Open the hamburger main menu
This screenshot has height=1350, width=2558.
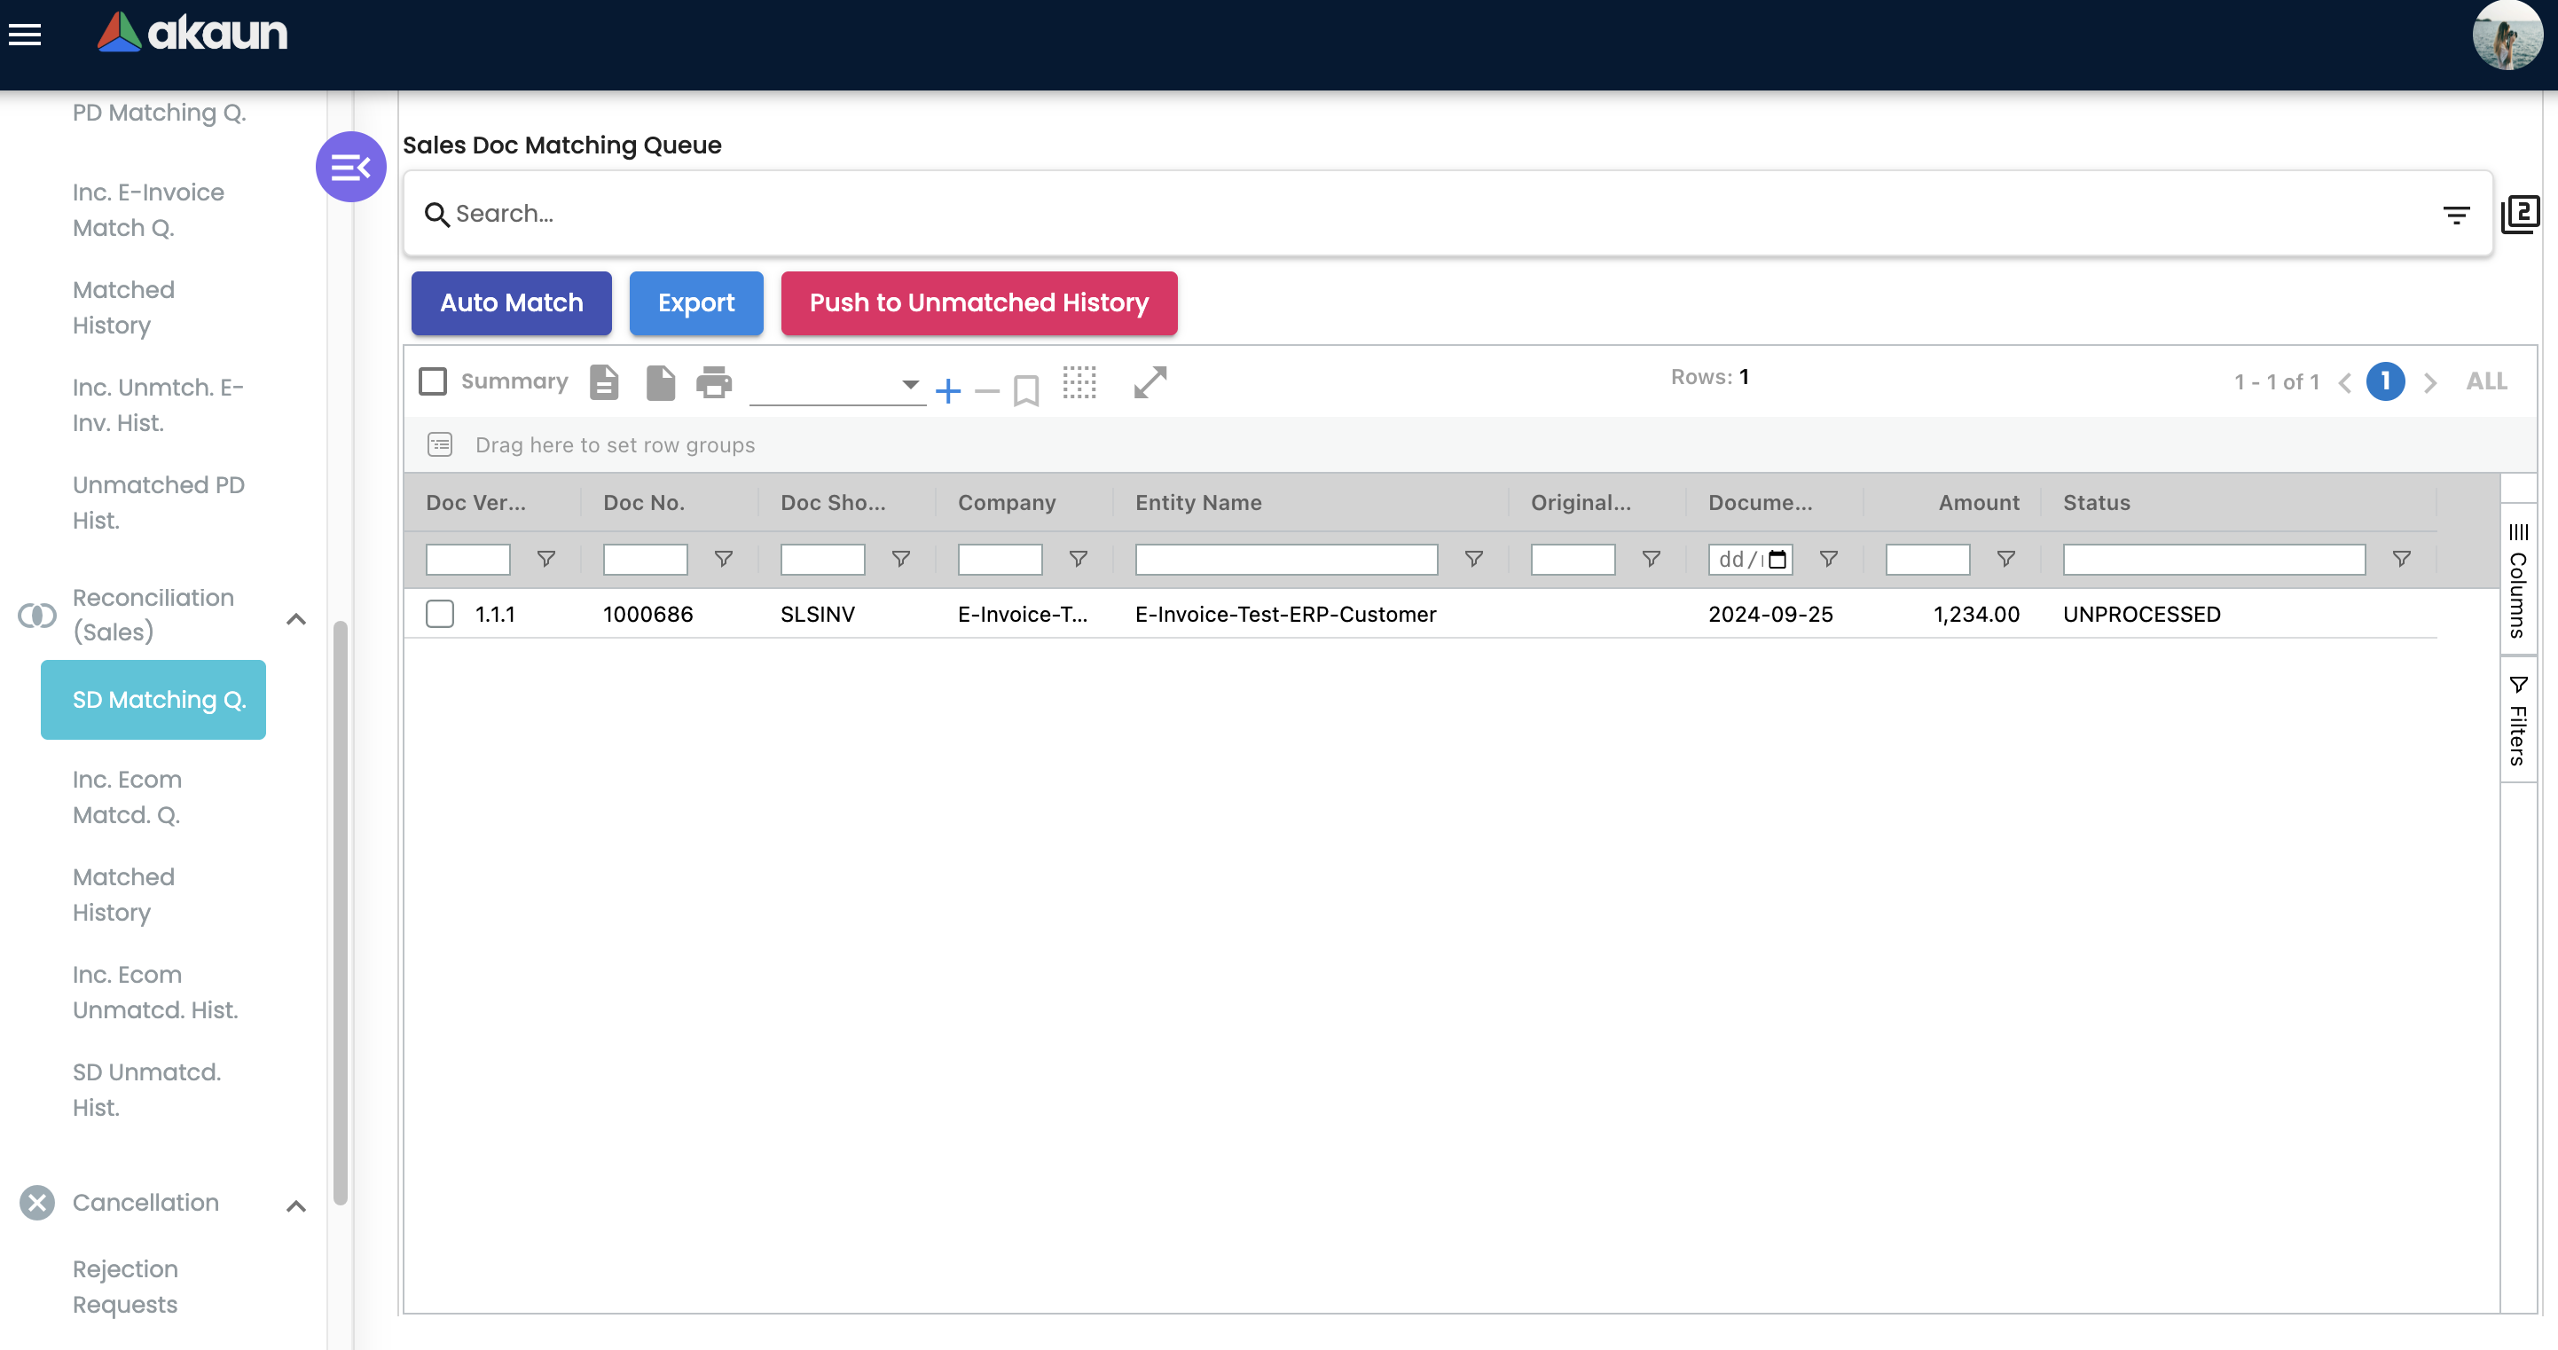click(25, 35)
